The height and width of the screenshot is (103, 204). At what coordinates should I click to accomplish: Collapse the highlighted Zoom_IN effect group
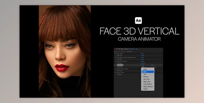tap(115, 65)
